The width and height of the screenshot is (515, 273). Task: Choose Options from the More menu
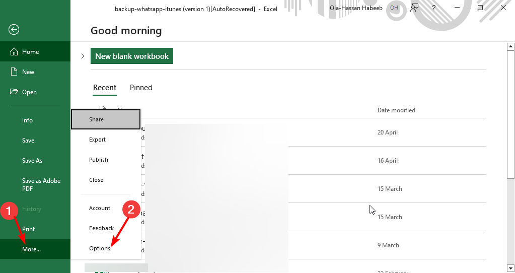point(100,248)
